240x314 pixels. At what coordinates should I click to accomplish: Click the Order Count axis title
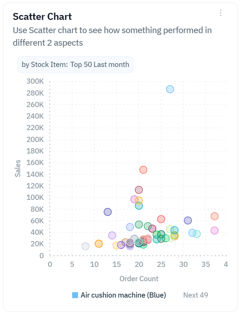pos(139,279)
